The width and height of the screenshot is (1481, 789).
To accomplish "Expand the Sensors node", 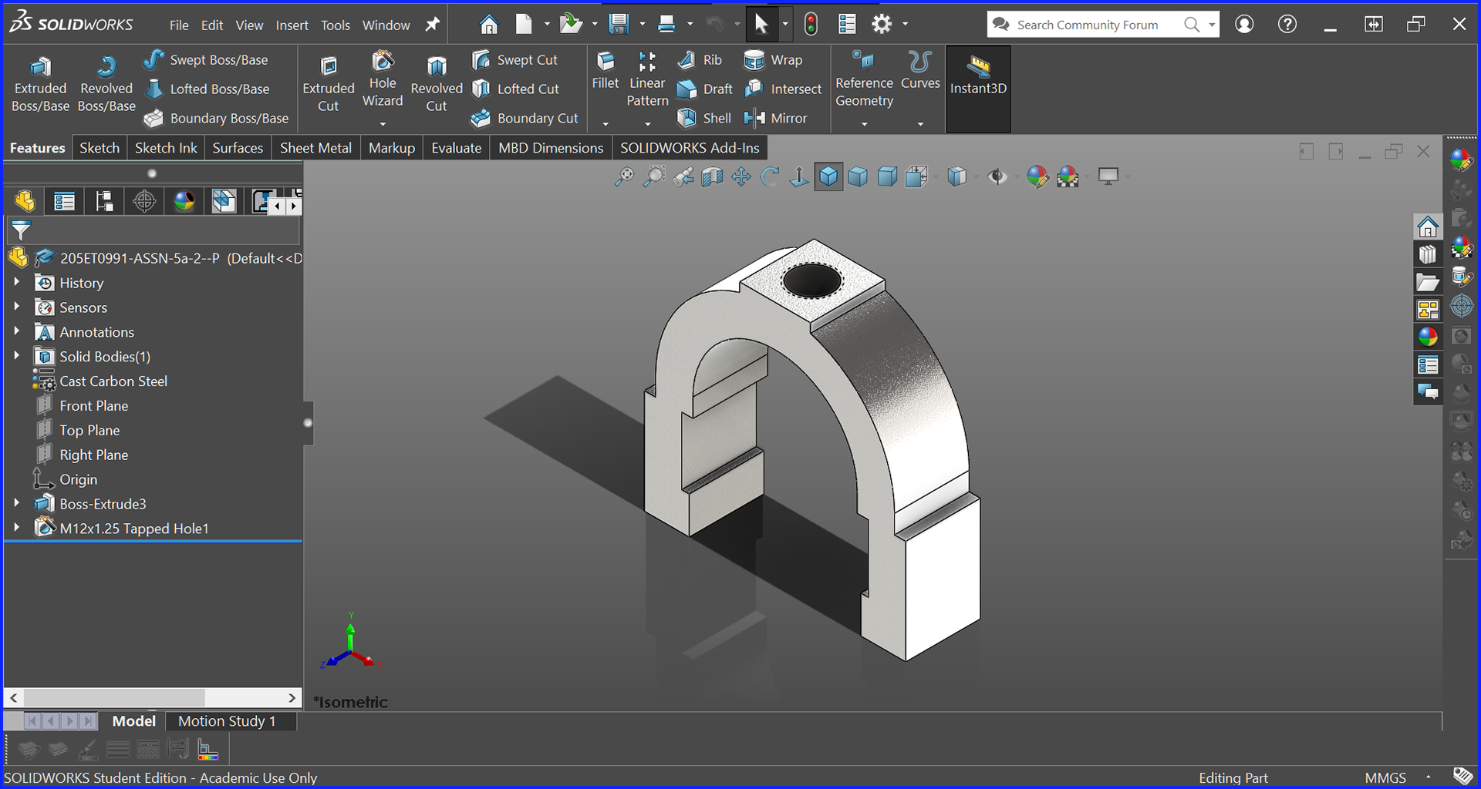I will [17, 307].
